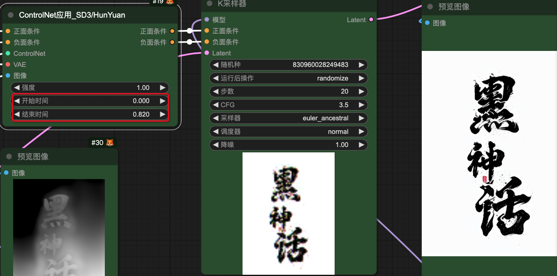Decrease 降噪 with its left arrow
Image resolution: width=557 pixels, height=276 pixels.
215,145
